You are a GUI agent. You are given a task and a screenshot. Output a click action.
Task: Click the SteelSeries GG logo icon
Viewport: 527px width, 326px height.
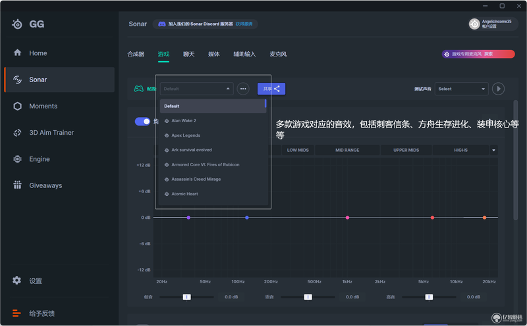(x=17, y=24)
